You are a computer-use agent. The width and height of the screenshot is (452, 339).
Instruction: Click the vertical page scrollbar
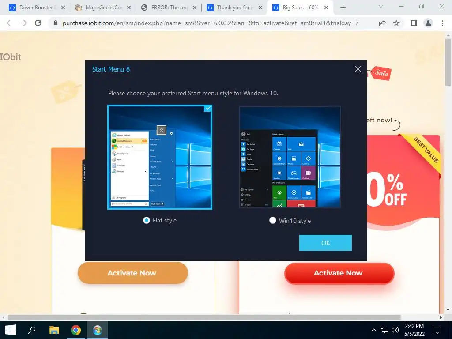point(448,62)
